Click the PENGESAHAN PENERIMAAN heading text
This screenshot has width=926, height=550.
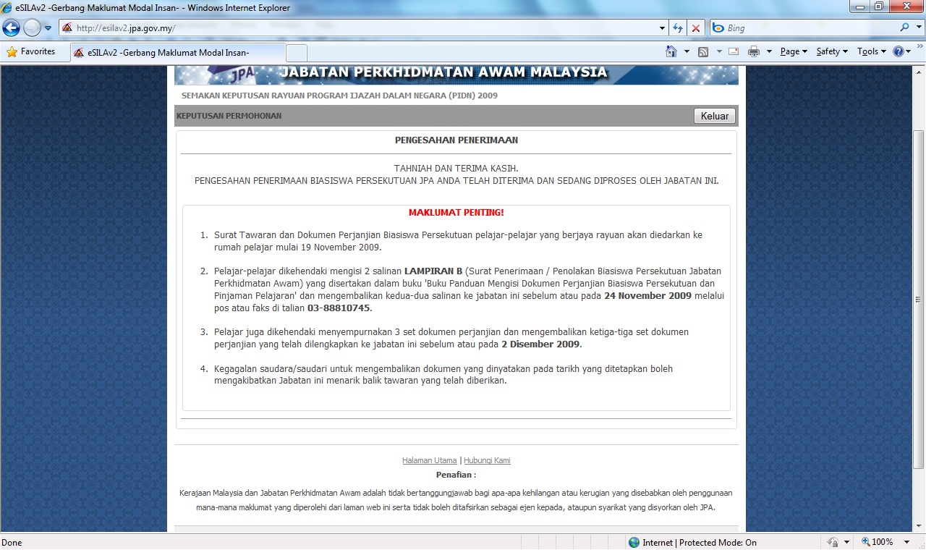coord(456,140)
